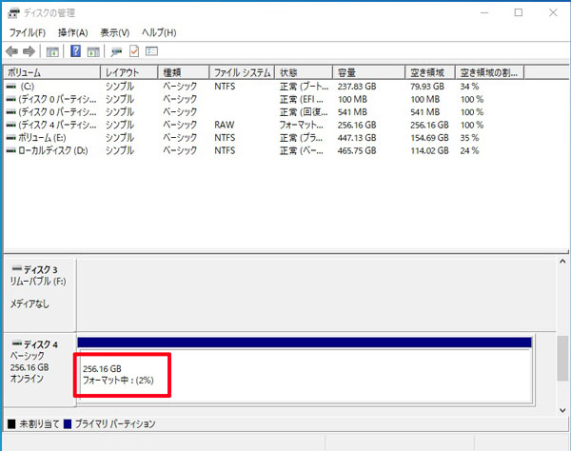This screenshot has width=571, height=451.
Task: Toggle the action pane toolbar icon
Action: click(x=93, y=51)
